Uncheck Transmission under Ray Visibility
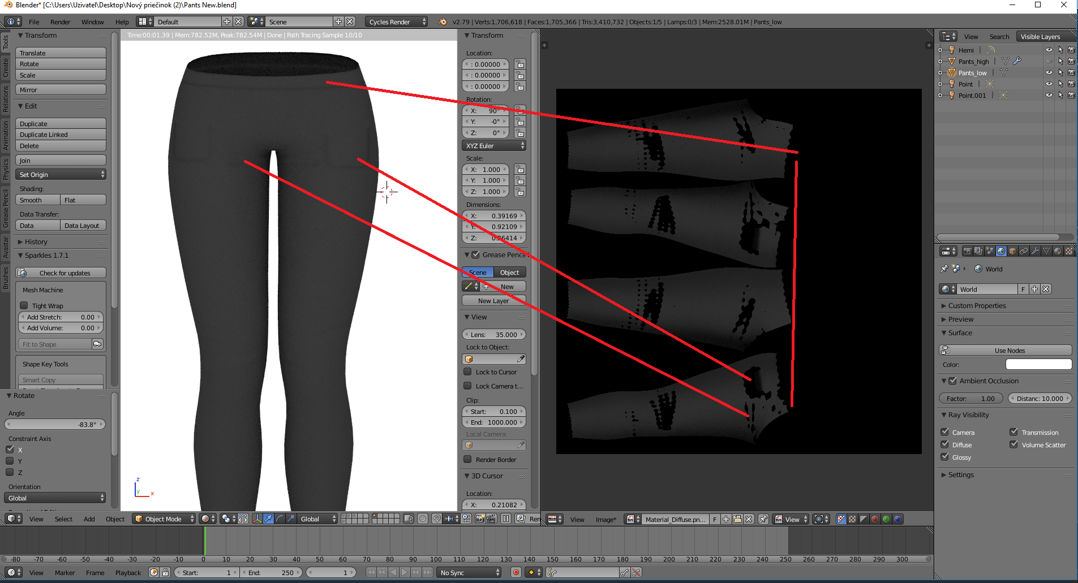1078x583 pixels. (1014, 431)
